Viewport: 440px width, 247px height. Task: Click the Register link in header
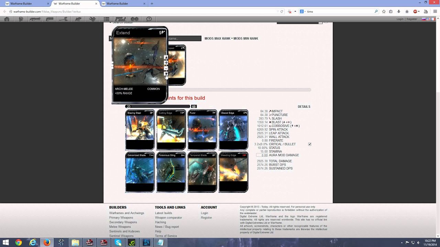click(412, 19)
